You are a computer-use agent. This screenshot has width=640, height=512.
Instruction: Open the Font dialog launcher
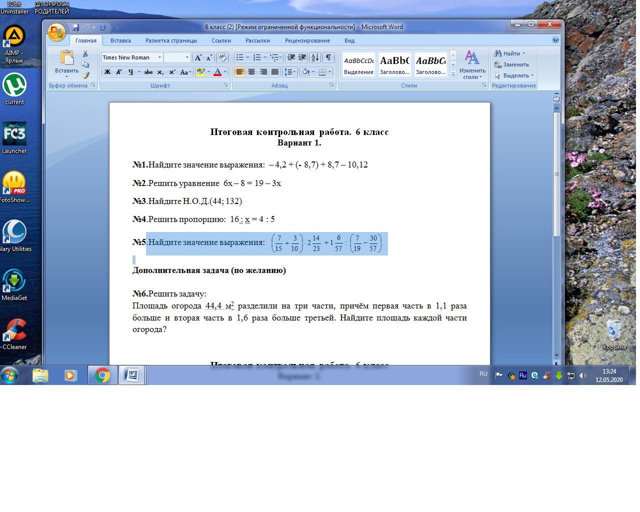pos(226,85)
